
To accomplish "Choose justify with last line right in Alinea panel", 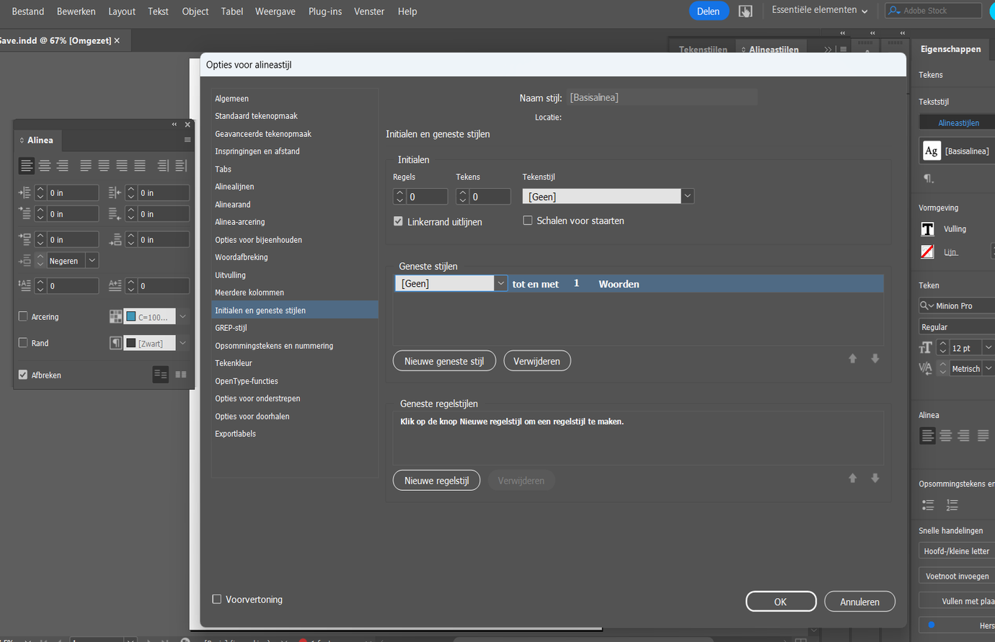I will [122, 166].
